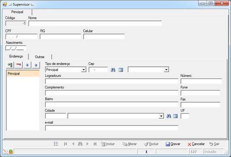Click the Celular field

coord(104,37)
